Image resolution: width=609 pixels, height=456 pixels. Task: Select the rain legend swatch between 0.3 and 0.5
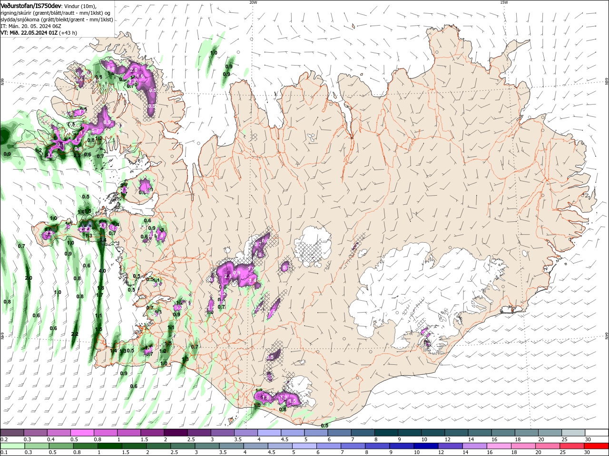click(x=37, y=446)
